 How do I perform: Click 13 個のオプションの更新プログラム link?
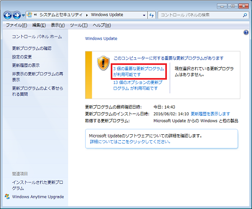click(x=137, y=85)
